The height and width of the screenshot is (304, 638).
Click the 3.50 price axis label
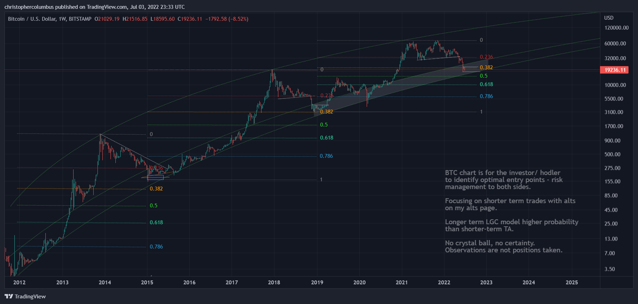coord(609,269)
